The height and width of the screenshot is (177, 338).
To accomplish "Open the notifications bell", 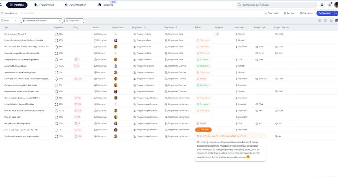I will tap(329, 5).
